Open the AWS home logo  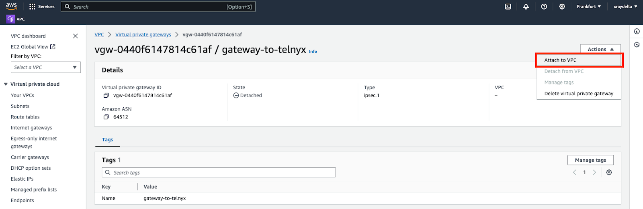(x=11, y=6)
